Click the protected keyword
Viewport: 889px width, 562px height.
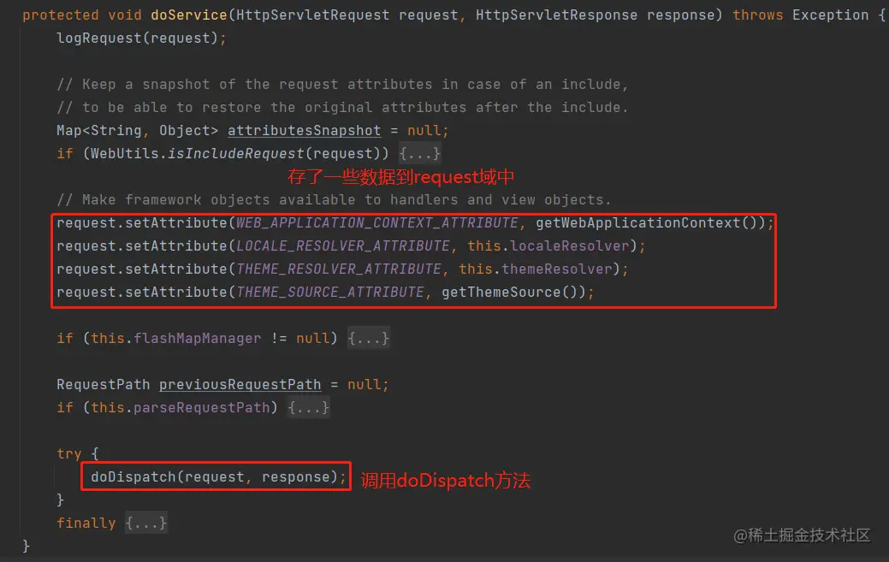pos(61,15)
